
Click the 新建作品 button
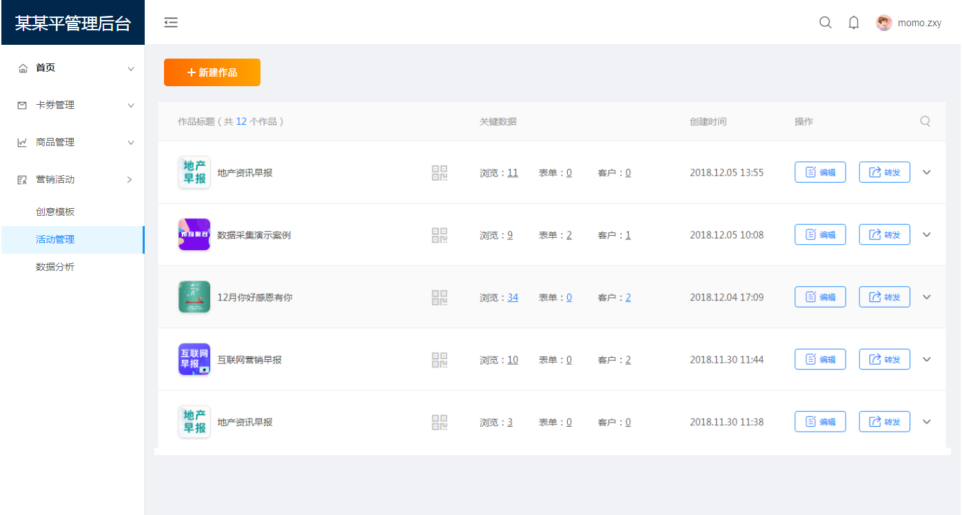212,72
